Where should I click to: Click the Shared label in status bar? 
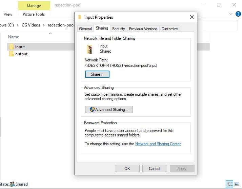tap(22, 184)
